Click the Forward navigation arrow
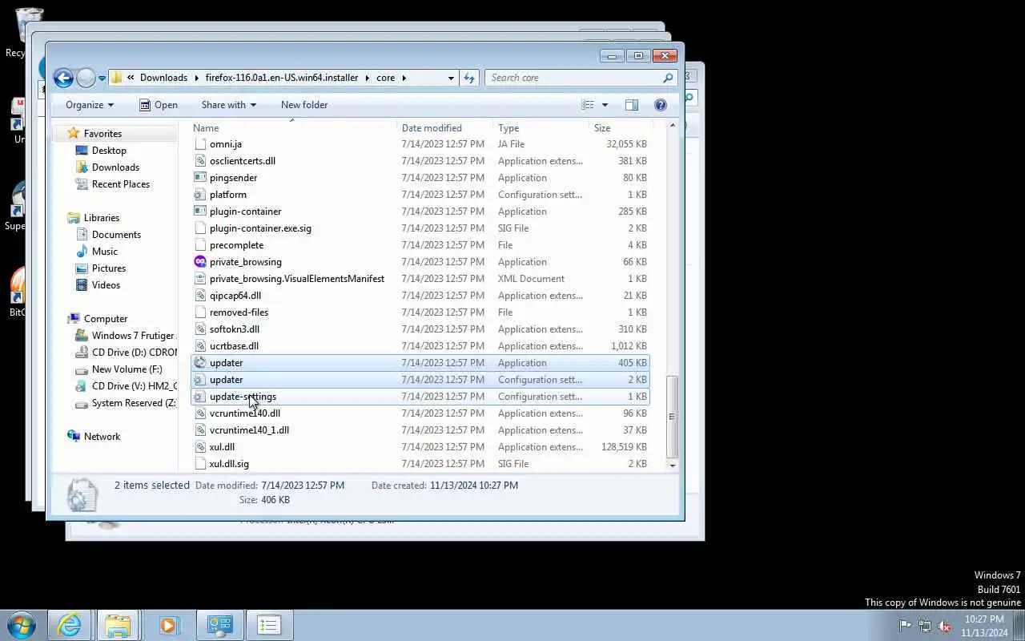Image resolution: width=1025 pixels, height=641 pixels. pos(86,78)
